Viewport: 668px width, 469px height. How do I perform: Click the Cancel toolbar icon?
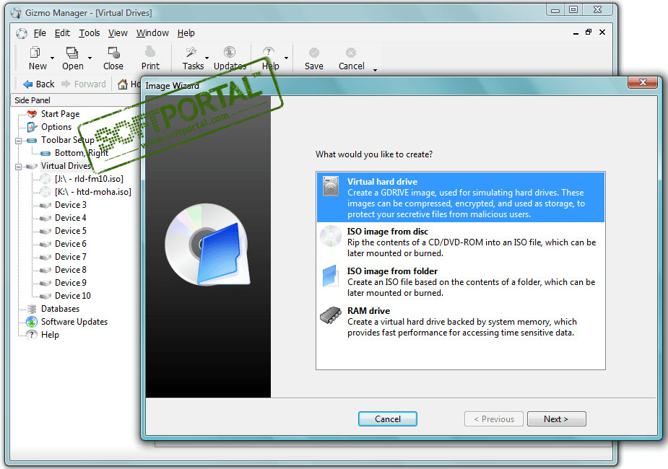click(351, 53)
